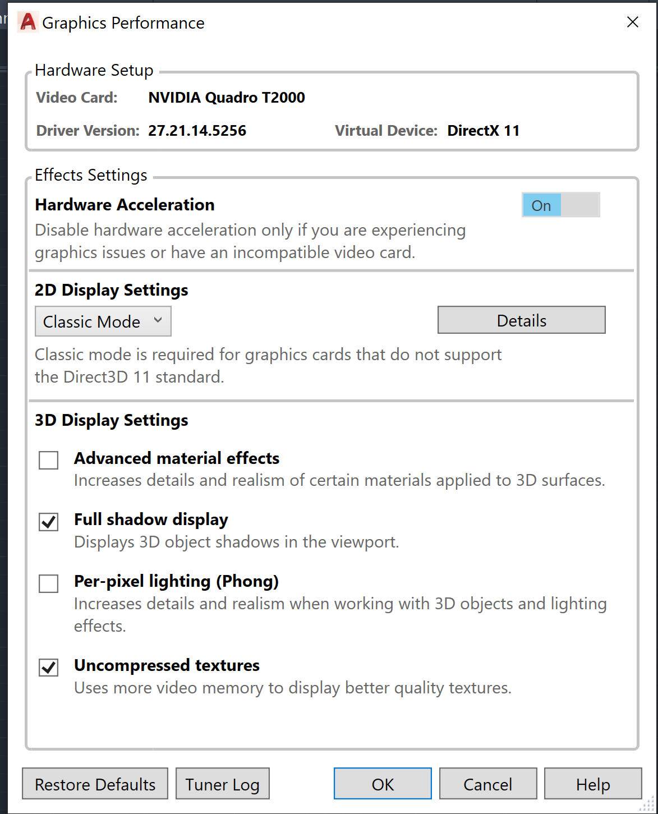
Task: Open 2D display Details button
Action: tap(521, 320)
